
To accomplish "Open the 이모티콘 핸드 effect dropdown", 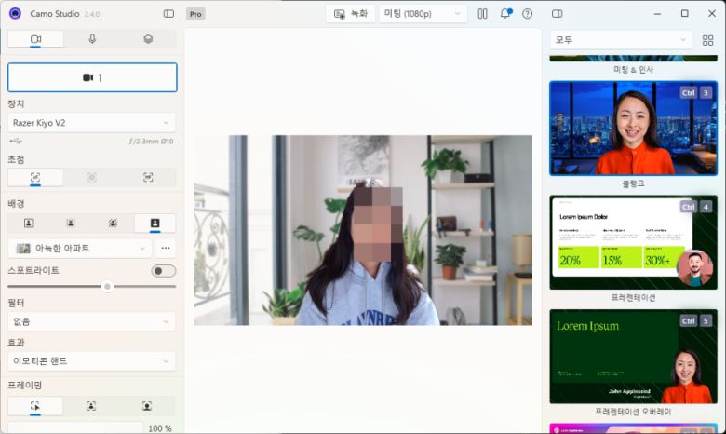I will (x=91, y=360).
